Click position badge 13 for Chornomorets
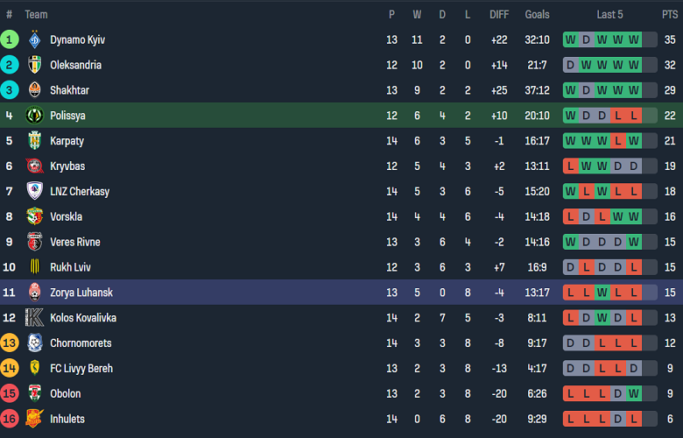The height and width of the screenshot is (438, 683). click(x=10, y=343)
